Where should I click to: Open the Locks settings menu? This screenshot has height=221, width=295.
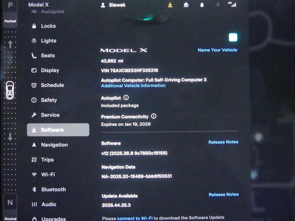click(x=48, y=26)
